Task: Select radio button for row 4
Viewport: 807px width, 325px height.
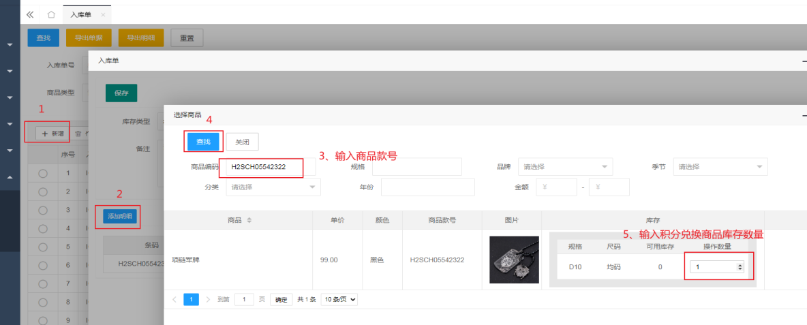Action: pyautogui.click(x=43, y=228)
